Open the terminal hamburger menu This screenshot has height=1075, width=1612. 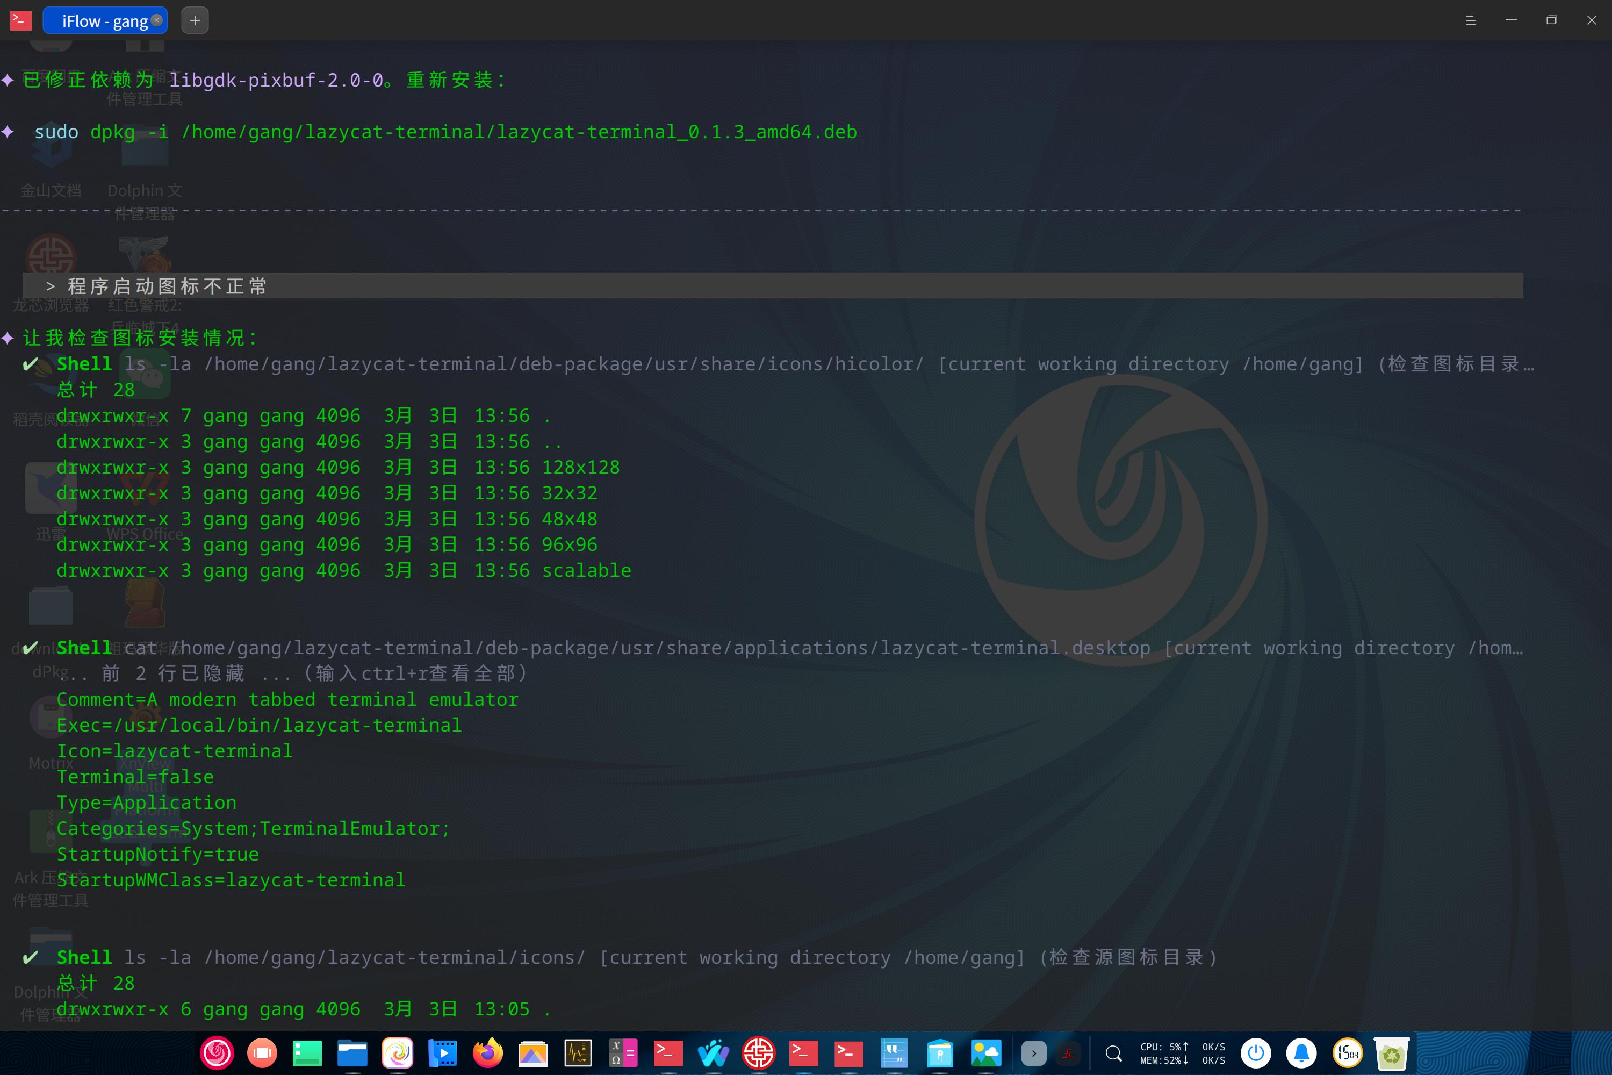click(x=1470, y=20)
